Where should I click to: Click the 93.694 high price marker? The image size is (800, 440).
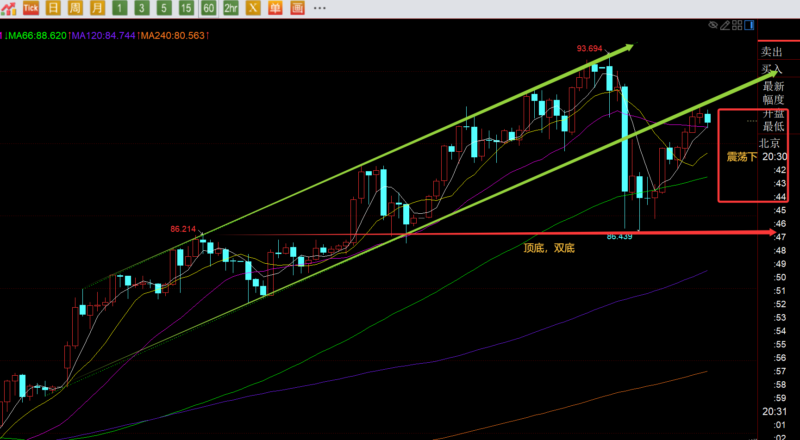coord(589,49)
